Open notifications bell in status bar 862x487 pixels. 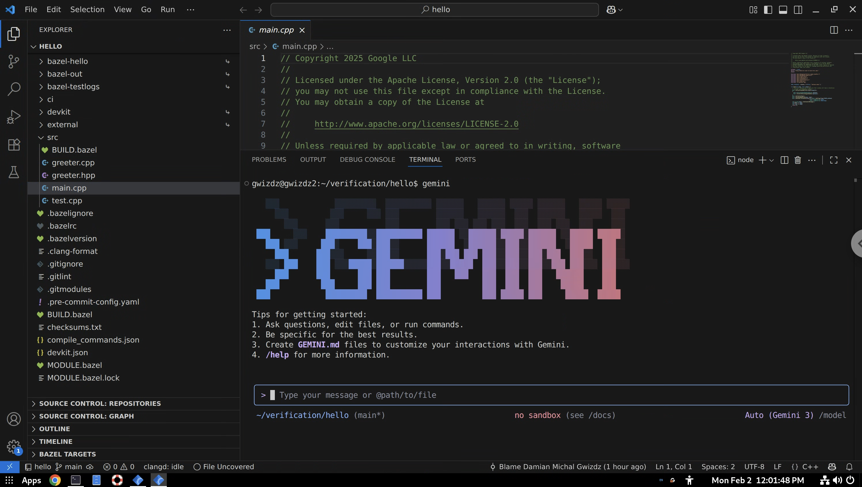point(849,467)
